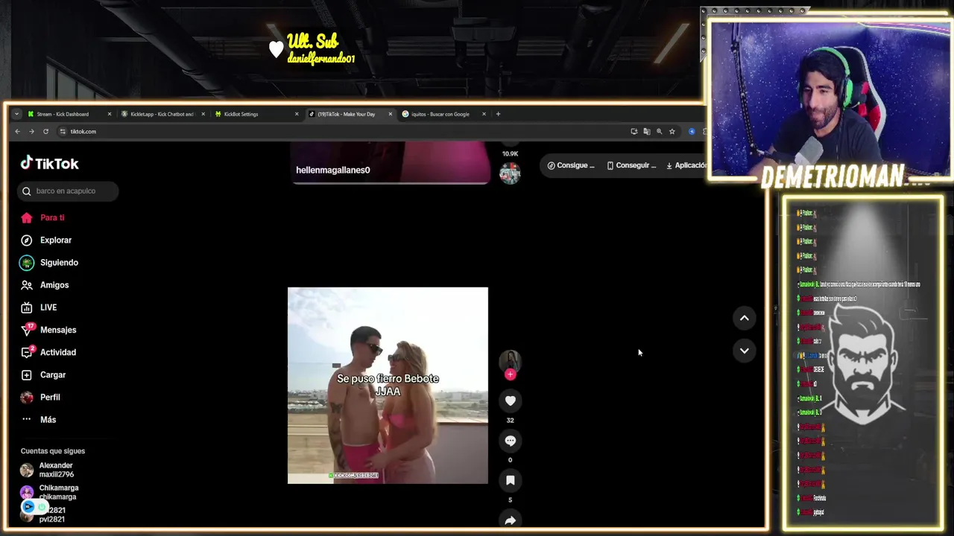
Task: Click the browser back arrow
Action: [x=18, y=131]
